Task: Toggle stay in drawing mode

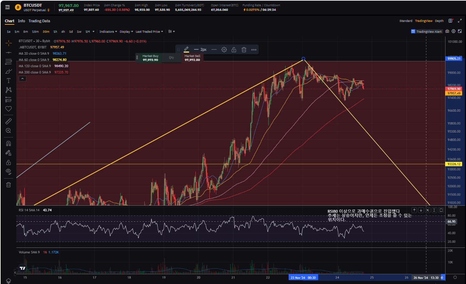Action: tap(9, 152)
